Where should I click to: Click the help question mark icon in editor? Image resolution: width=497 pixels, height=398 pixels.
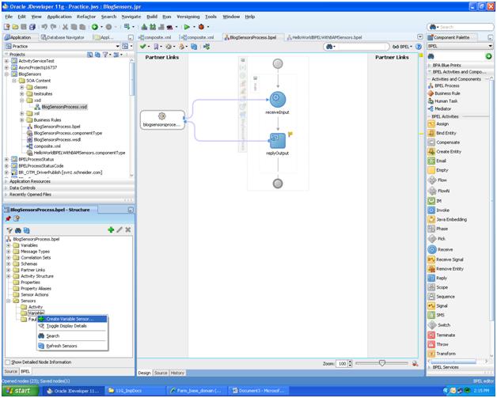point(419,47)
